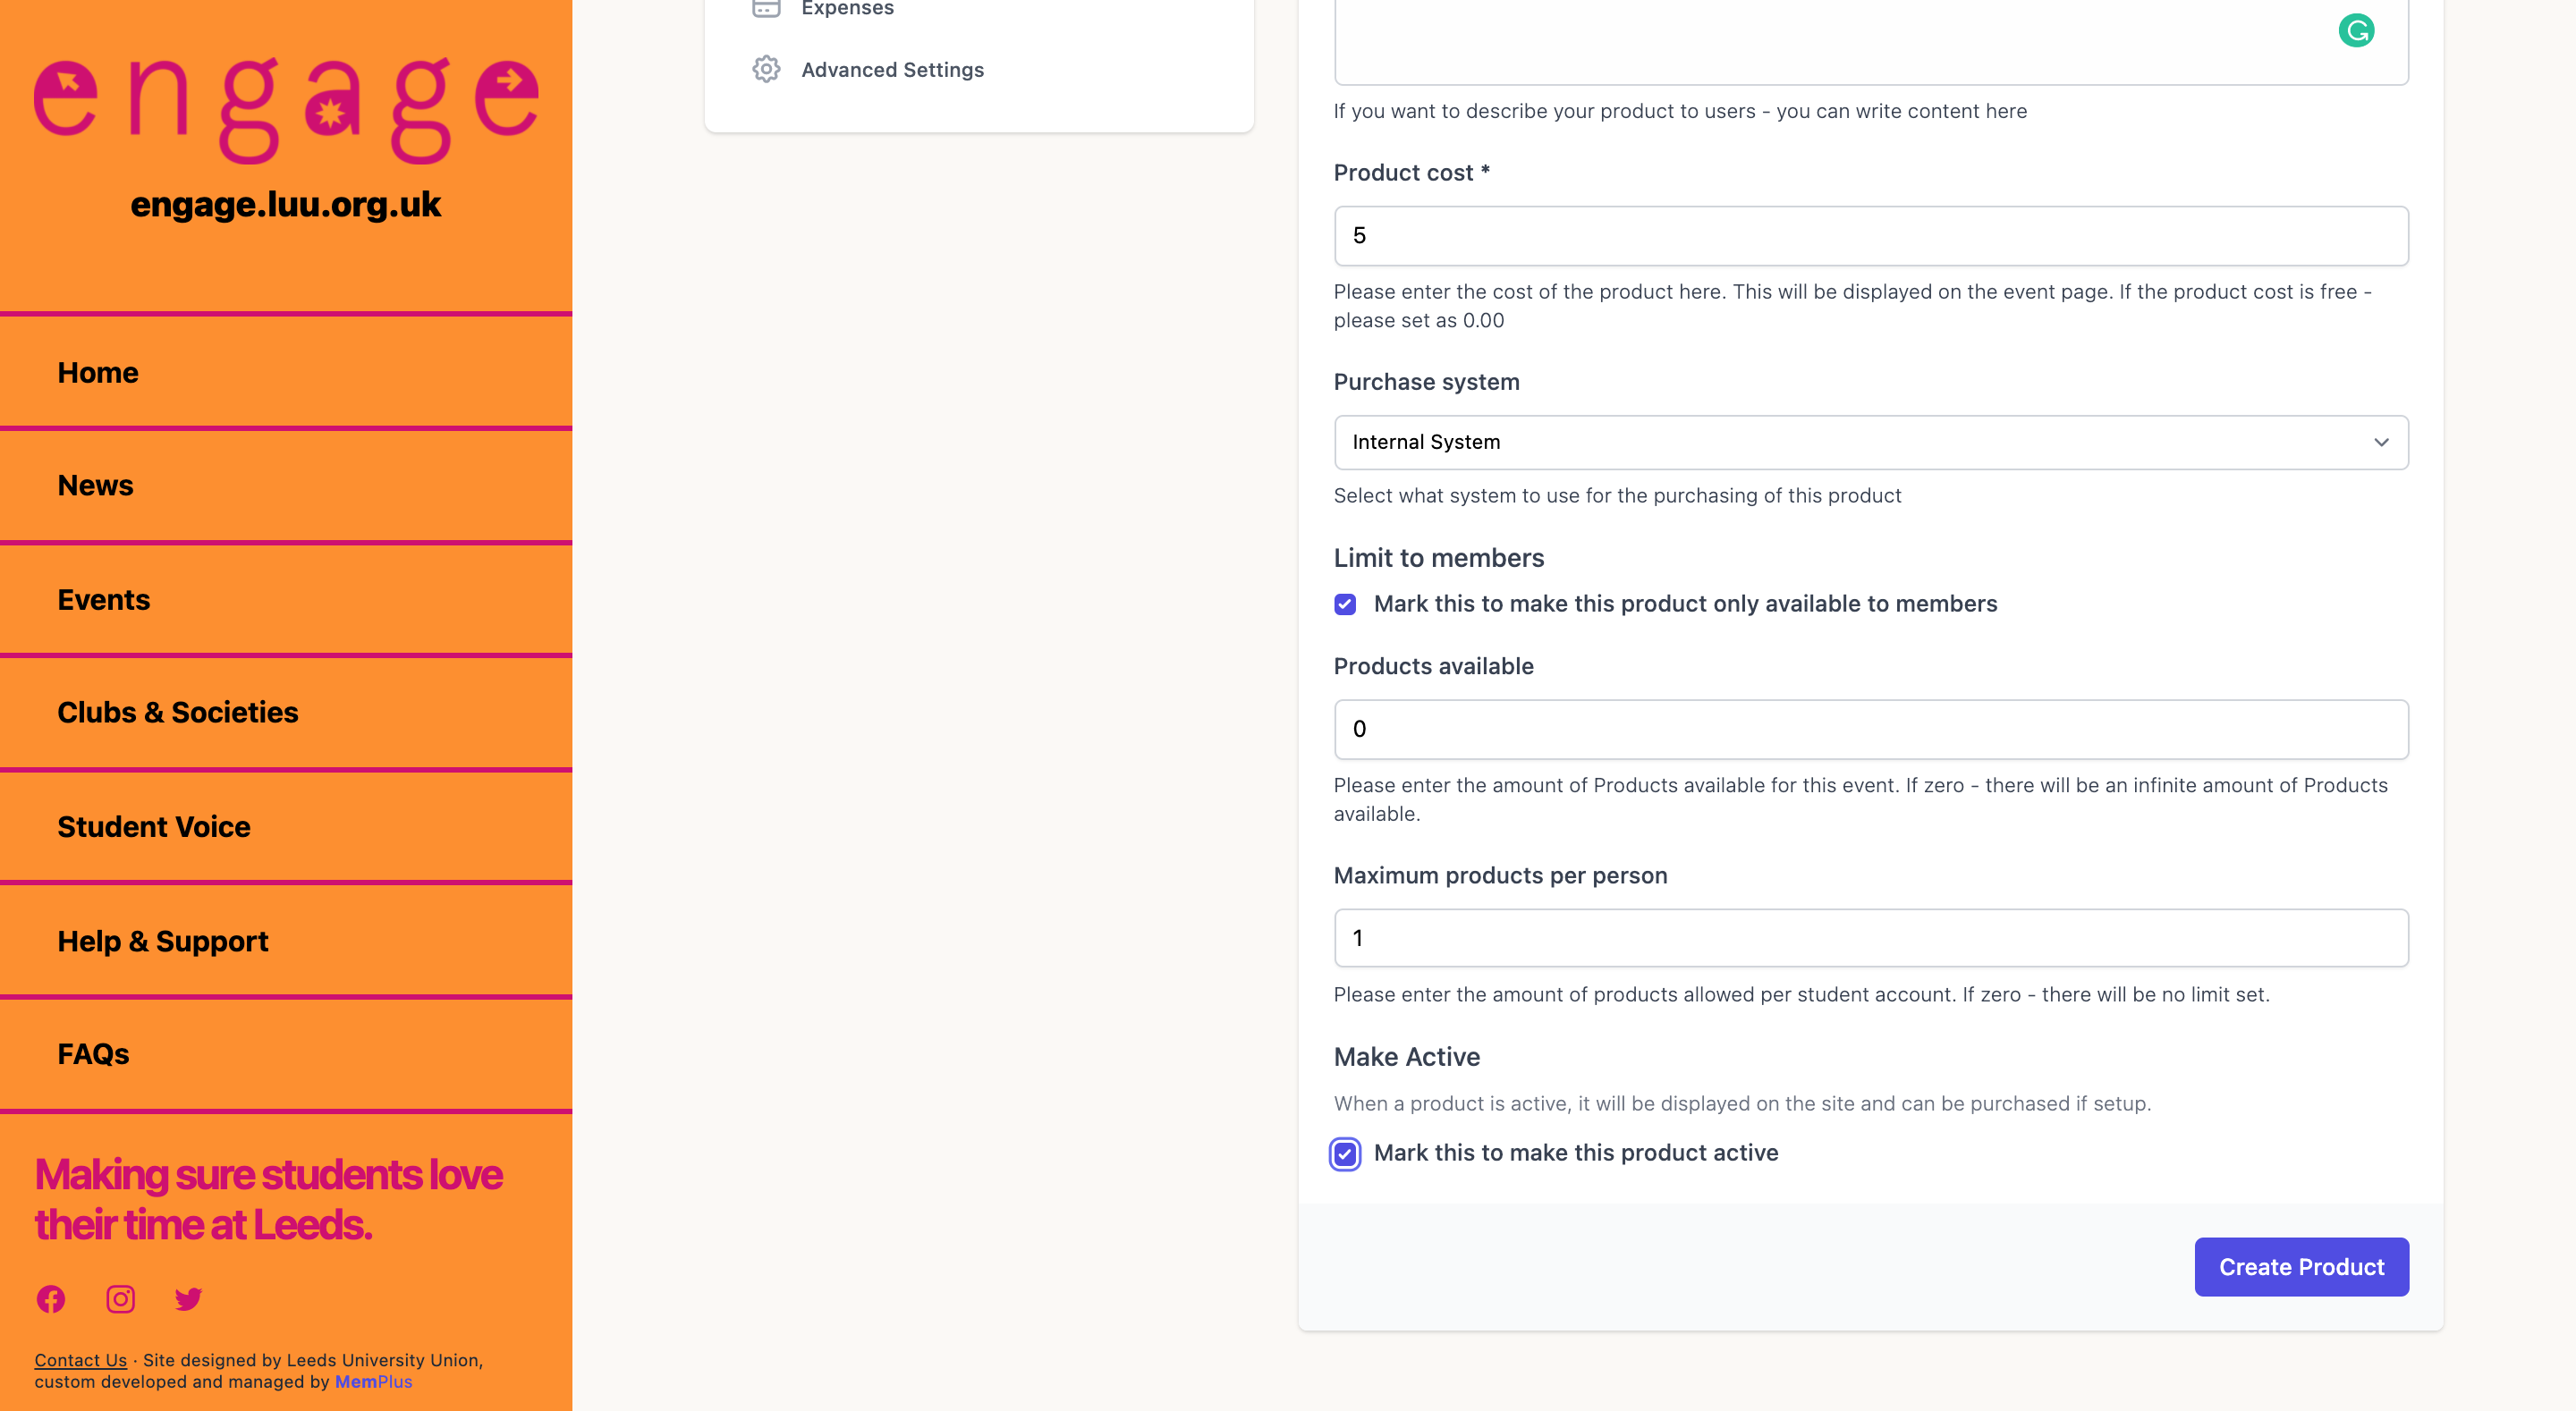This screenshot has width=2576, height=1411.
Task: Open the MemPlus link
Action: [373, 1382]
